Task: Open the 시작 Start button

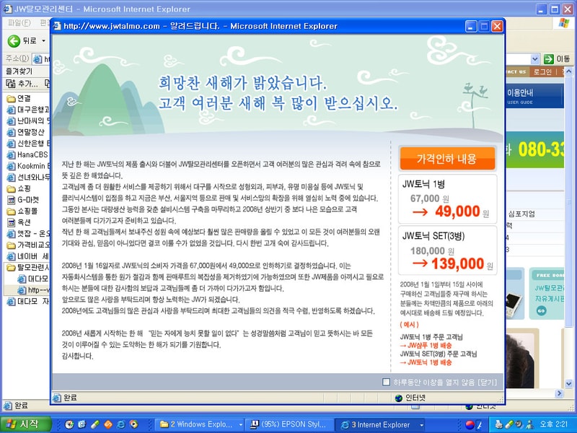Action: (x=25, y=424)
